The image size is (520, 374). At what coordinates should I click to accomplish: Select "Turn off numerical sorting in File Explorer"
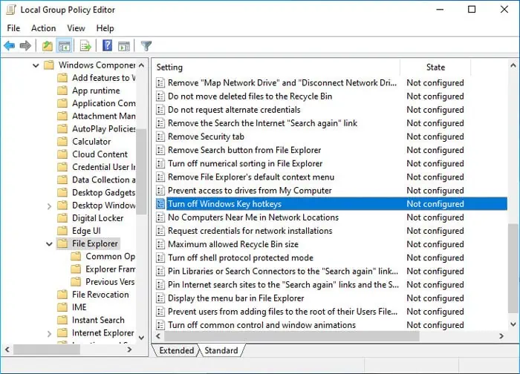[x=245, y=164]
